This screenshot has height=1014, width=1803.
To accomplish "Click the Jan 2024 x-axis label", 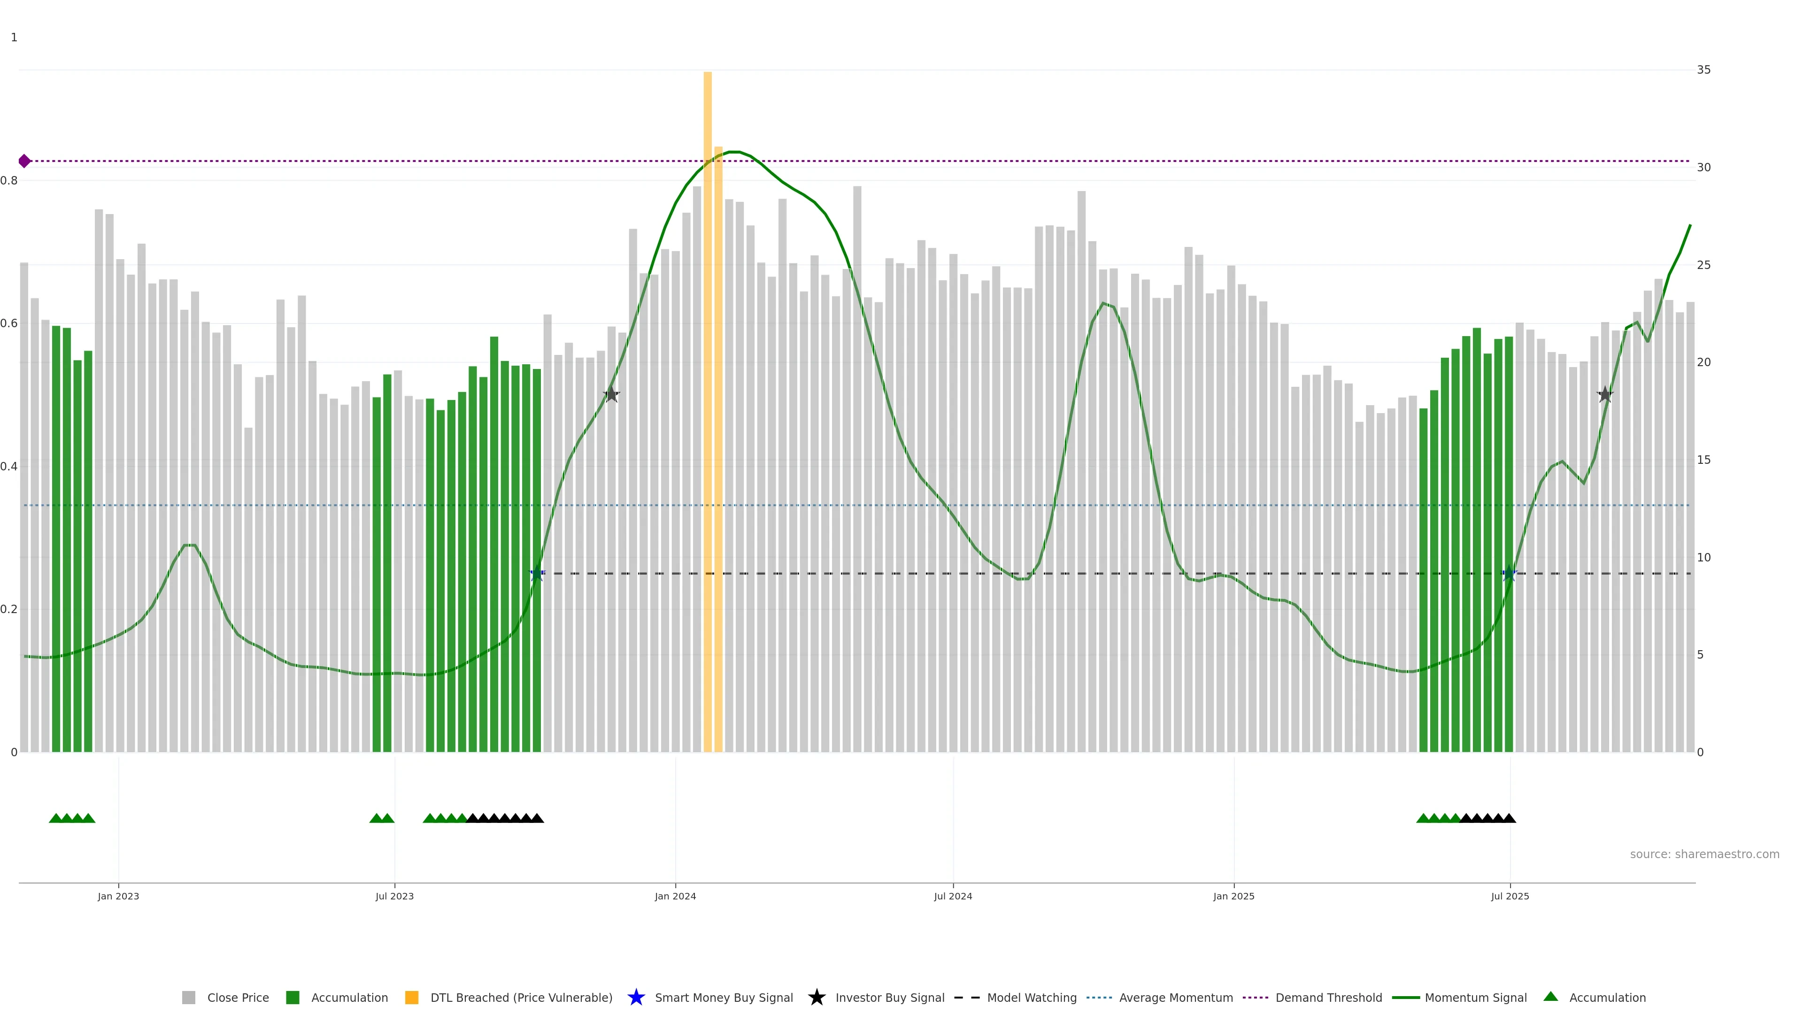I will (x=675, y=897).
